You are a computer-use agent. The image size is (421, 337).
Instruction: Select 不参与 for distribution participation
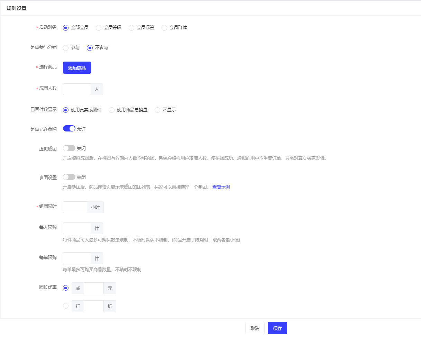[90, 48]
